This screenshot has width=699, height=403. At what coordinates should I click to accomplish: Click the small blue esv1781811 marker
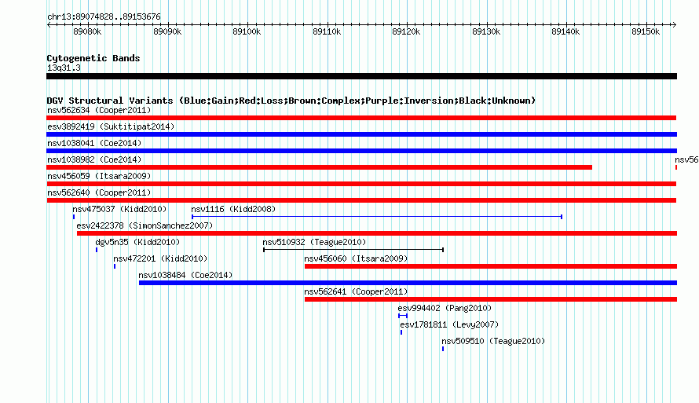coord(401,332)
